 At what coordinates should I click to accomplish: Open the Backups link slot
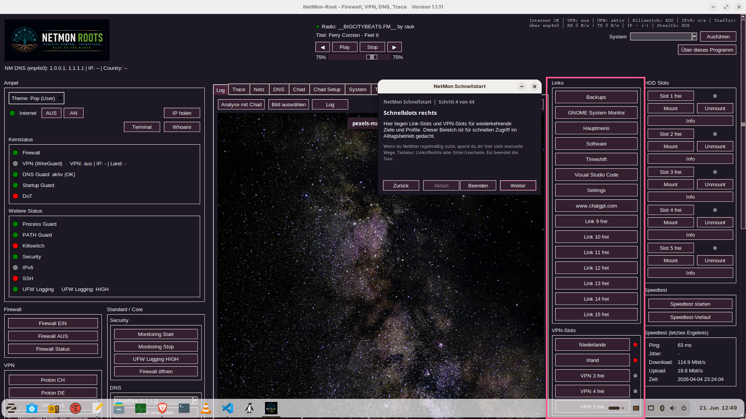[x=596, y=97]
